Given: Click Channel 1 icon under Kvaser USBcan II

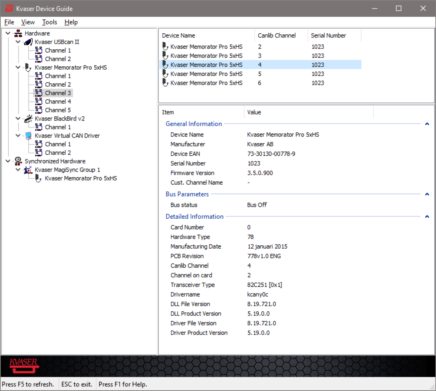Looking at the screenshot, I should [39, 50].
